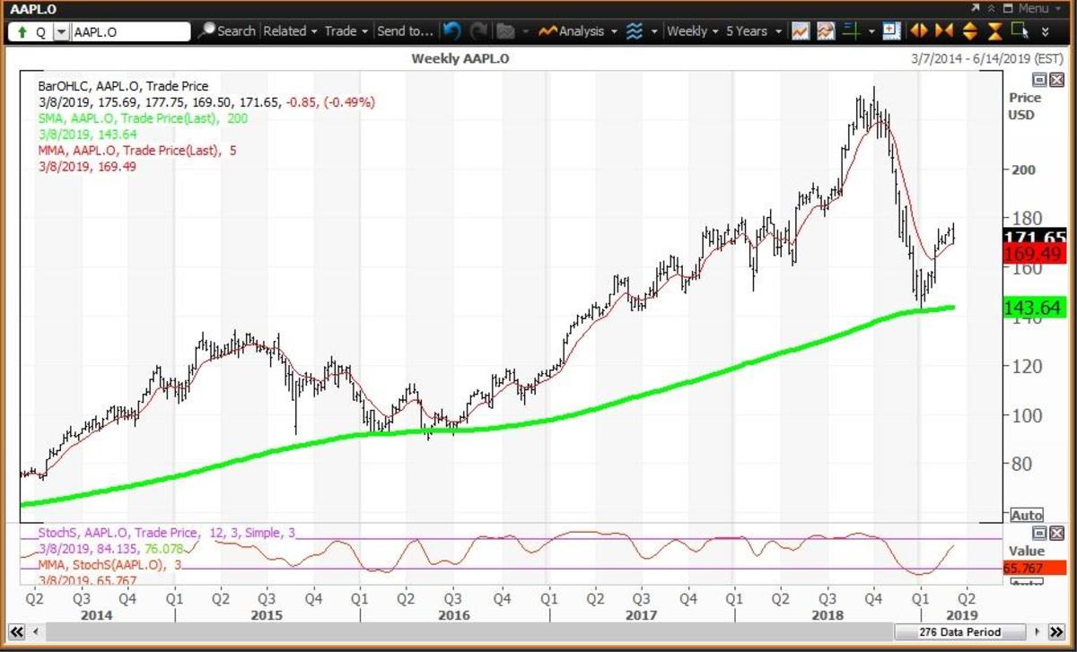Open the Related menu

(290, 31)
